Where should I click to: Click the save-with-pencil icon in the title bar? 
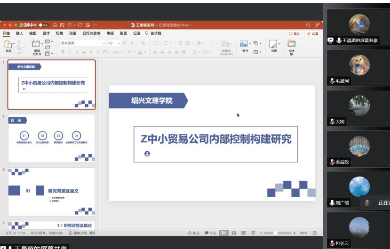coord(88,25)
